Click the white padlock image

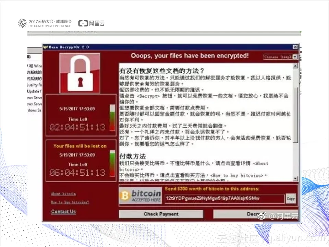tap(80, 73)
